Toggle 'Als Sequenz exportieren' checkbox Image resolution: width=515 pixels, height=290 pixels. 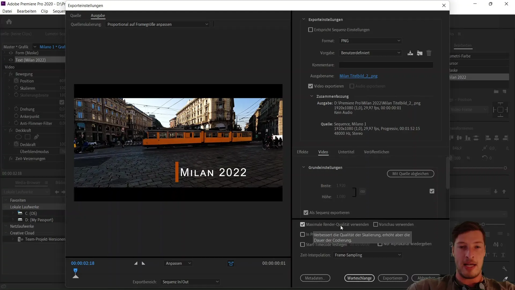[x=306, y=212]
